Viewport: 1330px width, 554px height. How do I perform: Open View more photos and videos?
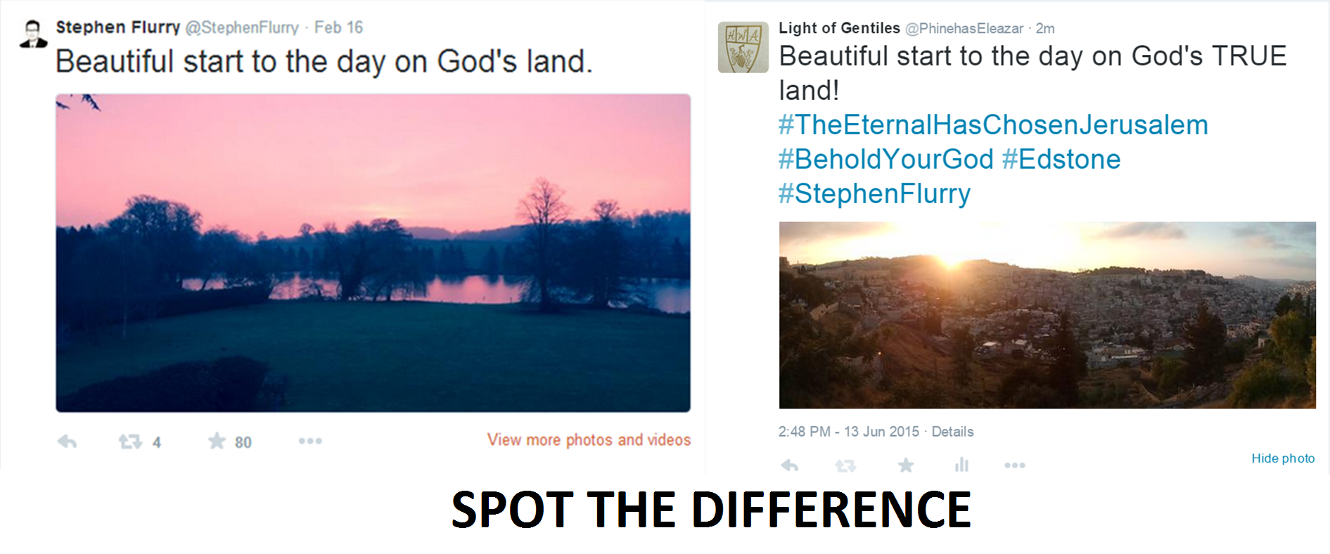coord(589,440)
